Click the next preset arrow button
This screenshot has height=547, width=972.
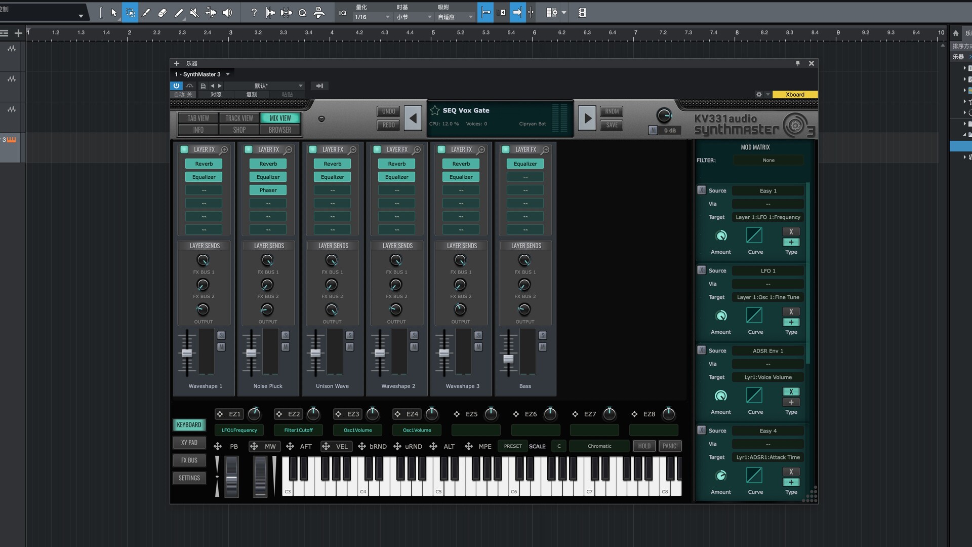[x=587, y=119]
